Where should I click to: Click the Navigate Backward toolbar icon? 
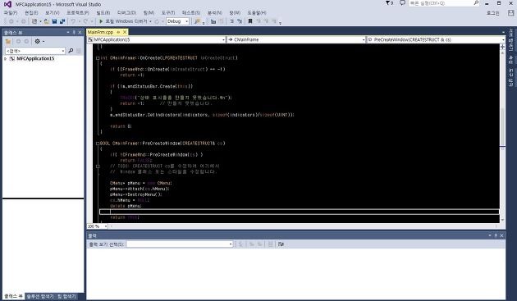[x=11, y=21]
